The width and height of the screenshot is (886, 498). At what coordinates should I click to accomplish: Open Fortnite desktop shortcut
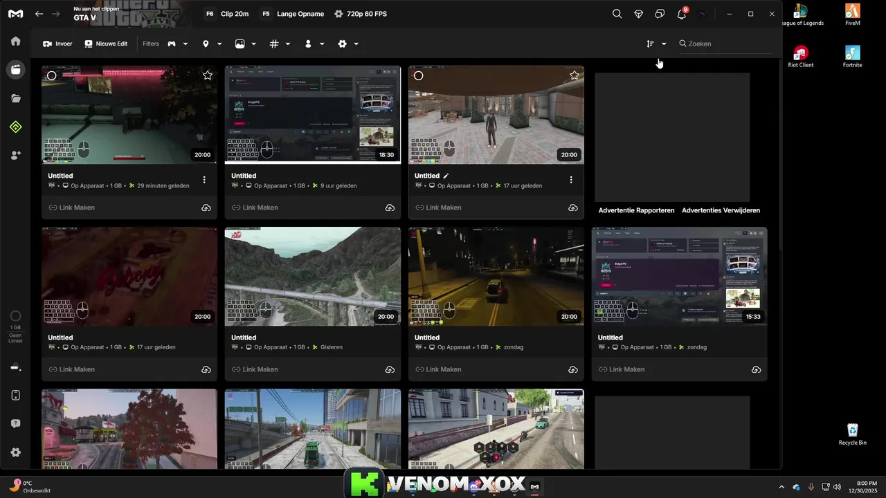[853, 57]
